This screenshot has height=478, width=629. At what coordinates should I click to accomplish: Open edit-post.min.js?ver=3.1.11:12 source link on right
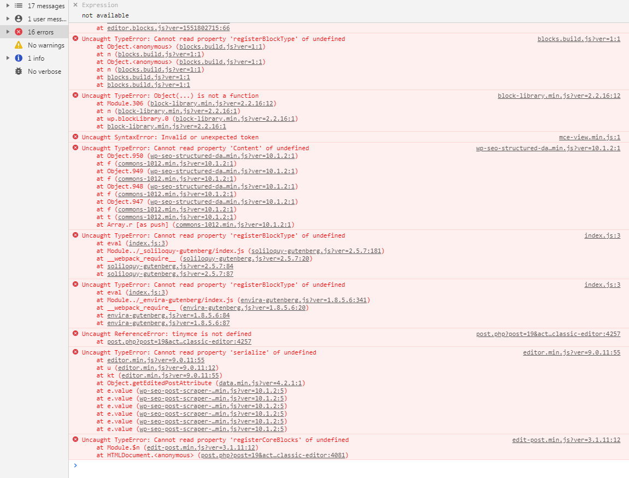pyautogui.click(x=566, y=440)
